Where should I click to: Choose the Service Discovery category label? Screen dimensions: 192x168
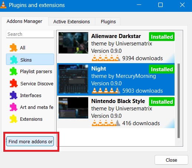point(37,84)
